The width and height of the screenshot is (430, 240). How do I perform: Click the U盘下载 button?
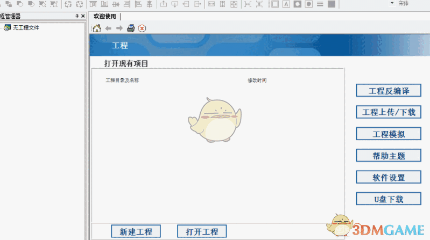[x=389, y=199]
